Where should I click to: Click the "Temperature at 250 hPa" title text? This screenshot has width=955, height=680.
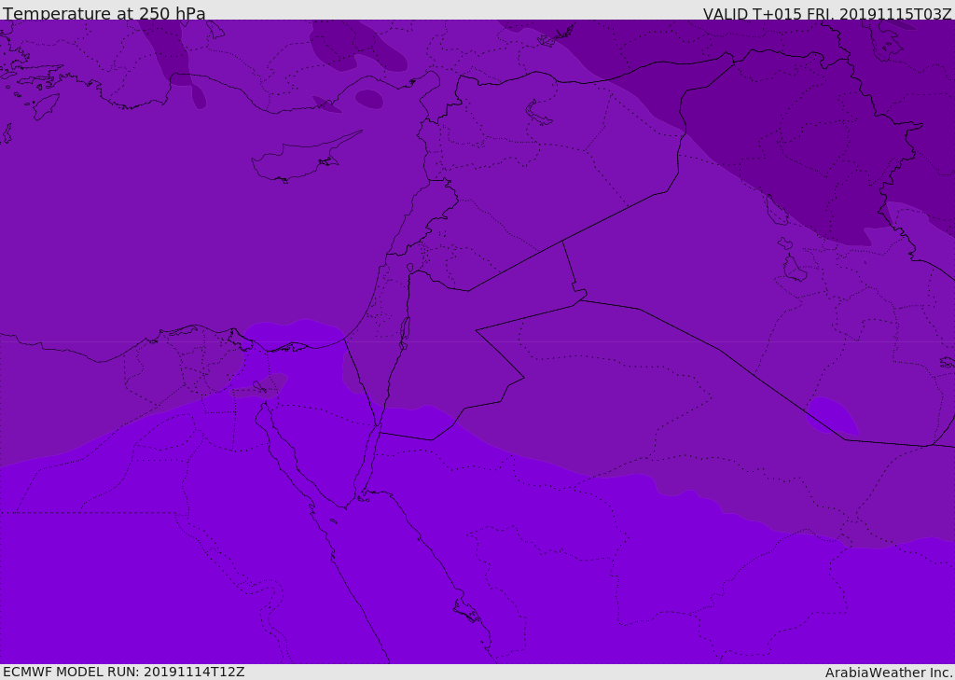(x=104, y=13)
